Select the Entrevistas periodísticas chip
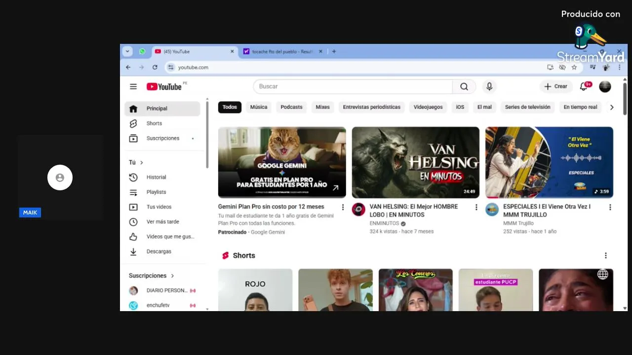This screenshot has width=632, height=355. [x=372, y=107]
